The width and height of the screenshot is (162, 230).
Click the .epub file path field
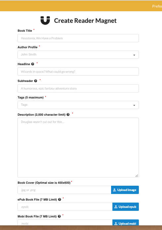pos(65,207)
